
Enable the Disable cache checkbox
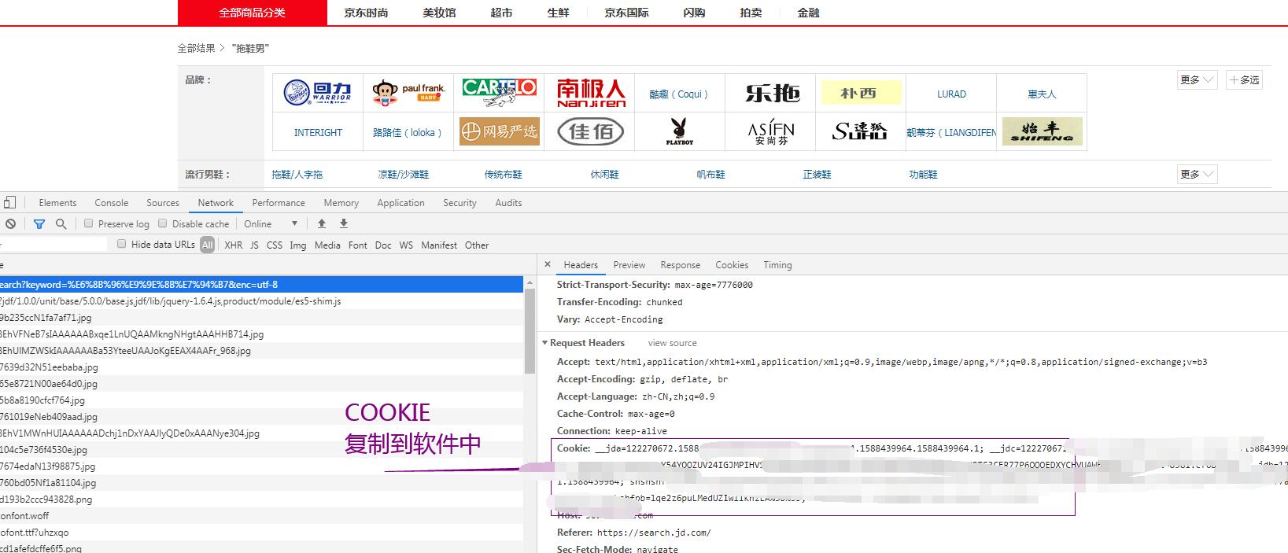[163, 224]
